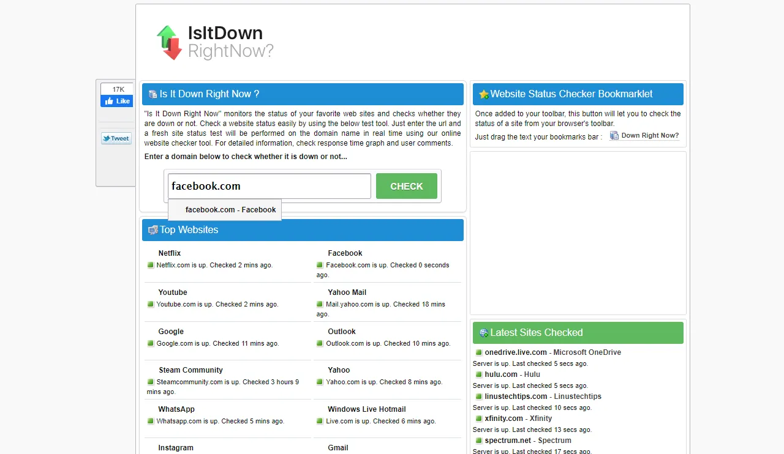The image size is (784, 454).
Task: Click 'Server is up. Last checked 10 secs ago.' text
Action: [x=532, y=407]
